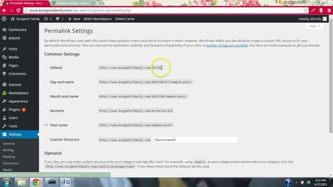The image size is (333, 187).
Task: Select Day and name permalink option
Action: tap(46, 82)
